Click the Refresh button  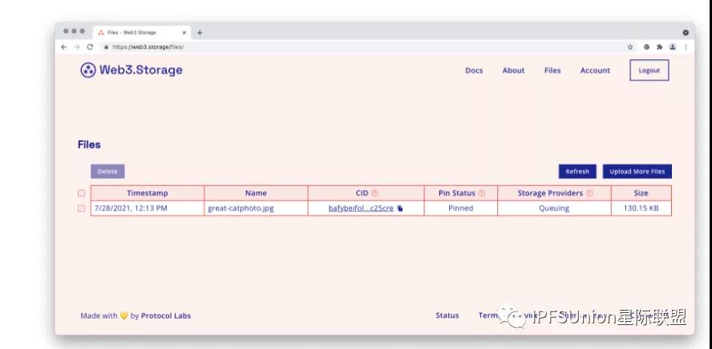tap(577, 171)
